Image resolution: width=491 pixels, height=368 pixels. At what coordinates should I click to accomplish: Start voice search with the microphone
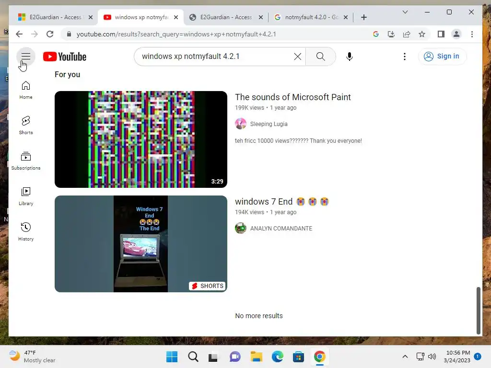(x=350, y=57)
